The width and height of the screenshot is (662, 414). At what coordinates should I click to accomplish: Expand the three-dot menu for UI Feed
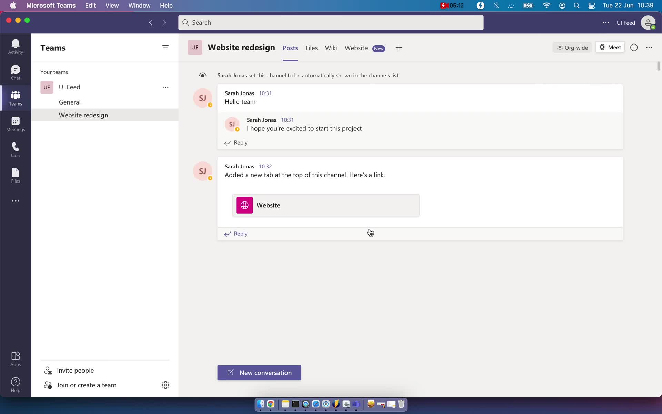[165, 87]
